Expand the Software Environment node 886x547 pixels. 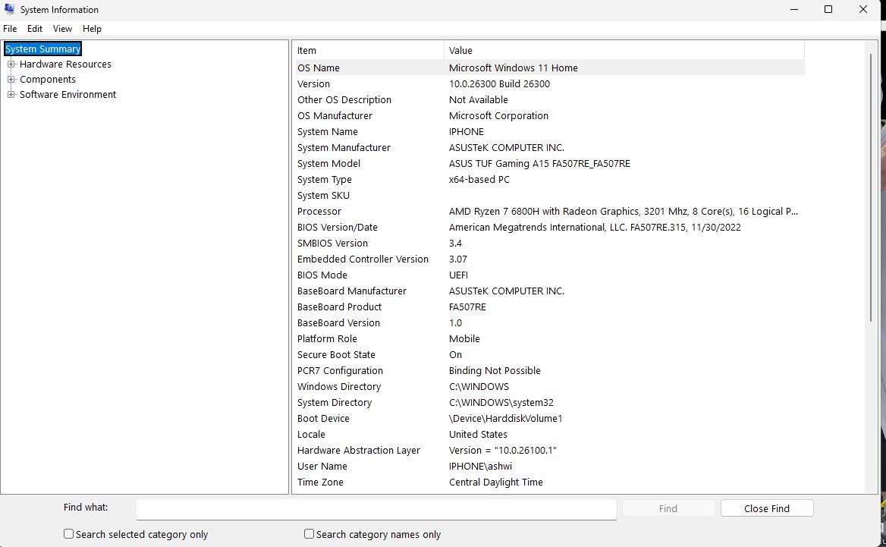tap(11, 95)
